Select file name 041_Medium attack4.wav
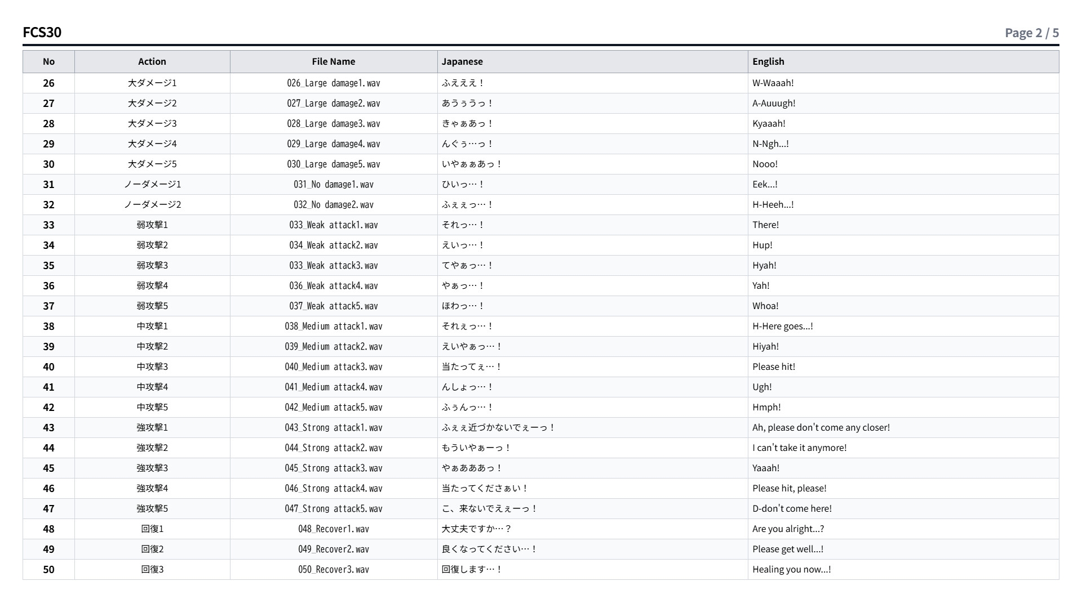 coord(334,387)
